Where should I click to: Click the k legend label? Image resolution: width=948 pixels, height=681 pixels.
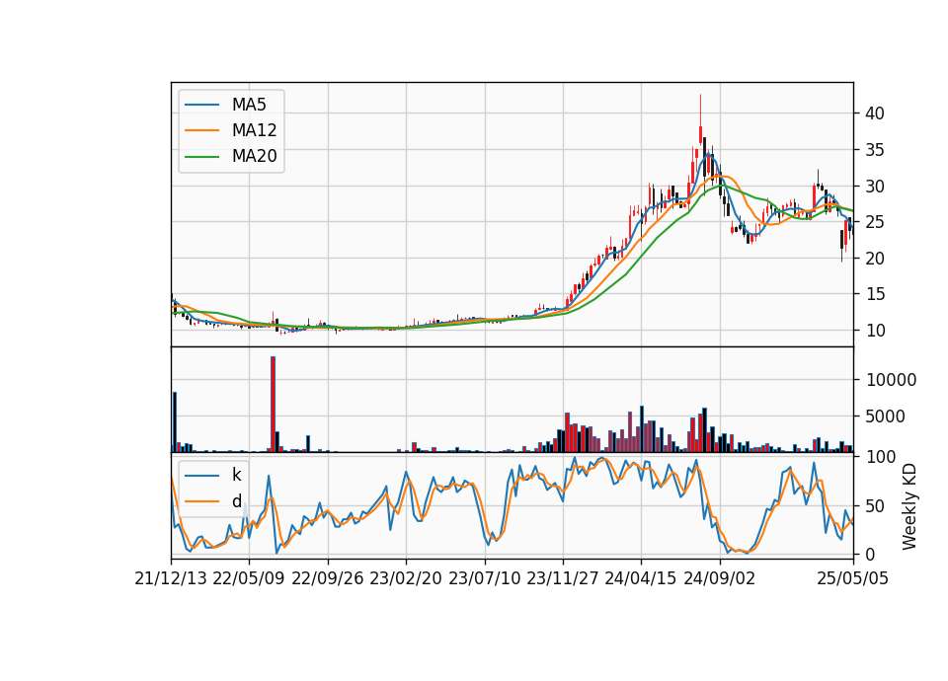click(x=236, y=475)
